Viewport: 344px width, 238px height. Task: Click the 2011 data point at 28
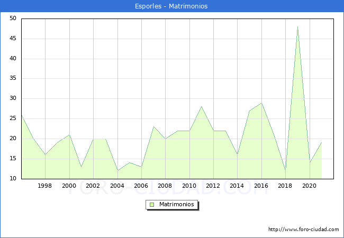[x=202, y=107]
